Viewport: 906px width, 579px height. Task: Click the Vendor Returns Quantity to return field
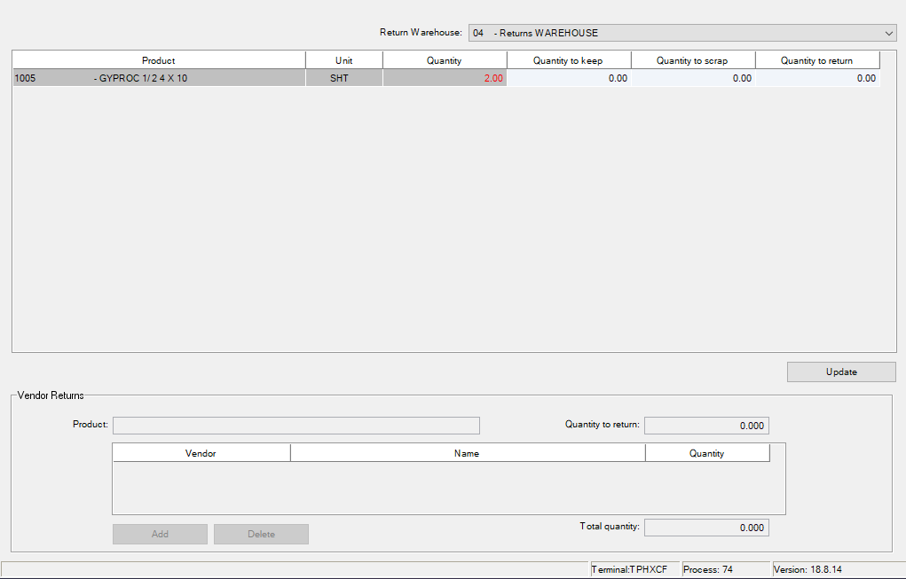[706, 426]
